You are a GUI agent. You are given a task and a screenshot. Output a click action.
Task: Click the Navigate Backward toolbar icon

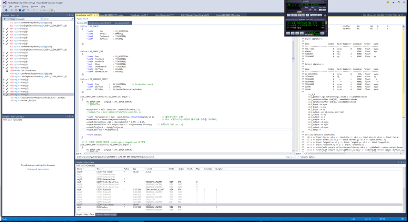click(6, 10)
